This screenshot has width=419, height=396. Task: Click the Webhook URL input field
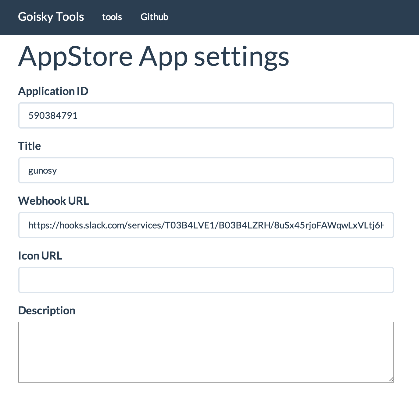click(x=206, y=225)
